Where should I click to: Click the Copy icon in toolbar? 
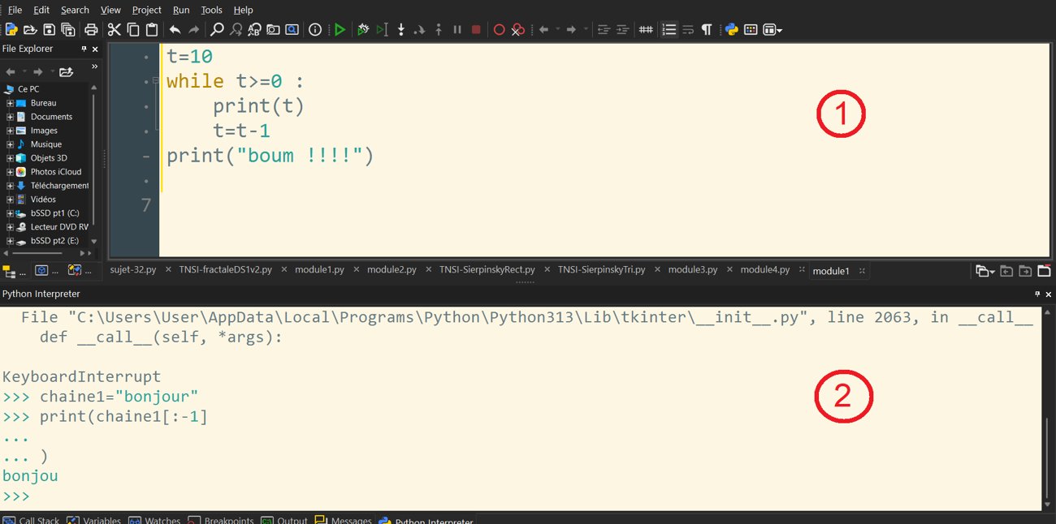click(132, 29)
